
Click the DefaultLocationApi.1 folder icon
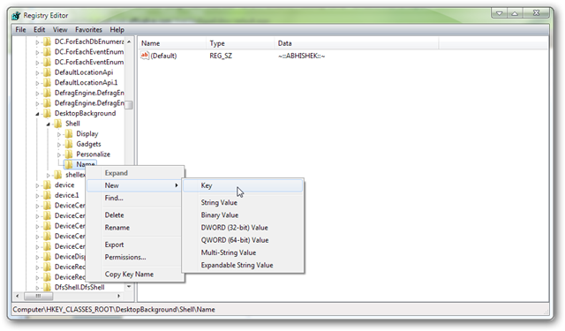pyautogui.click(x=47, y=82)
